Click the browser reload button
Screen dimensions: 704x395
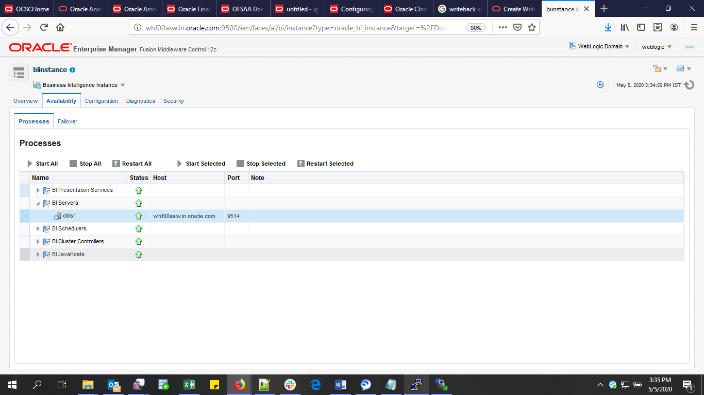(44, 27)
